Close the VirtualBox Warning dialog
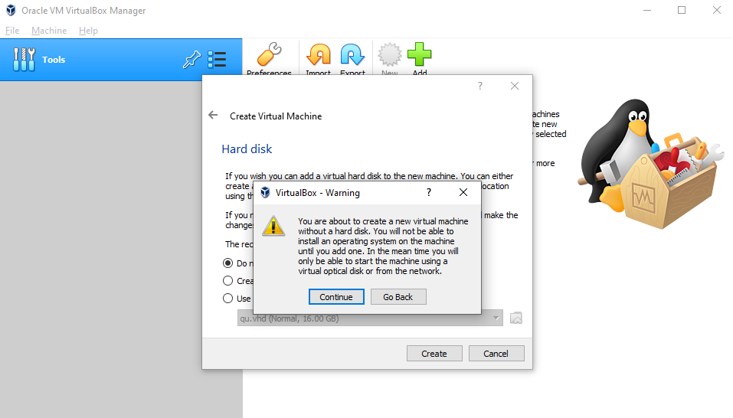Screen dimensions: 733x418 pyautogui.click(x=463, y=192)
